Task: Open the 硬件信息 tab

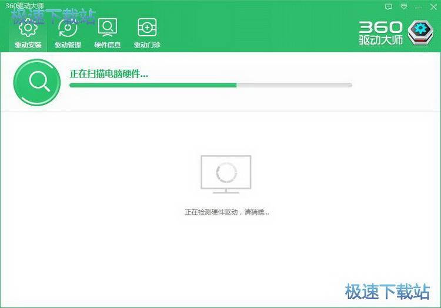Action: click(108, 33)
